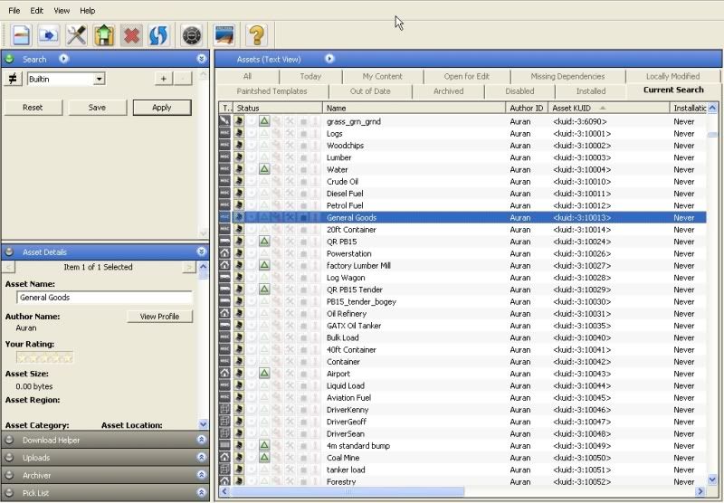This screenshot has height=503, width=724.
Task: Toggle the not-equal filter button
Action: [x=14, y=79]
